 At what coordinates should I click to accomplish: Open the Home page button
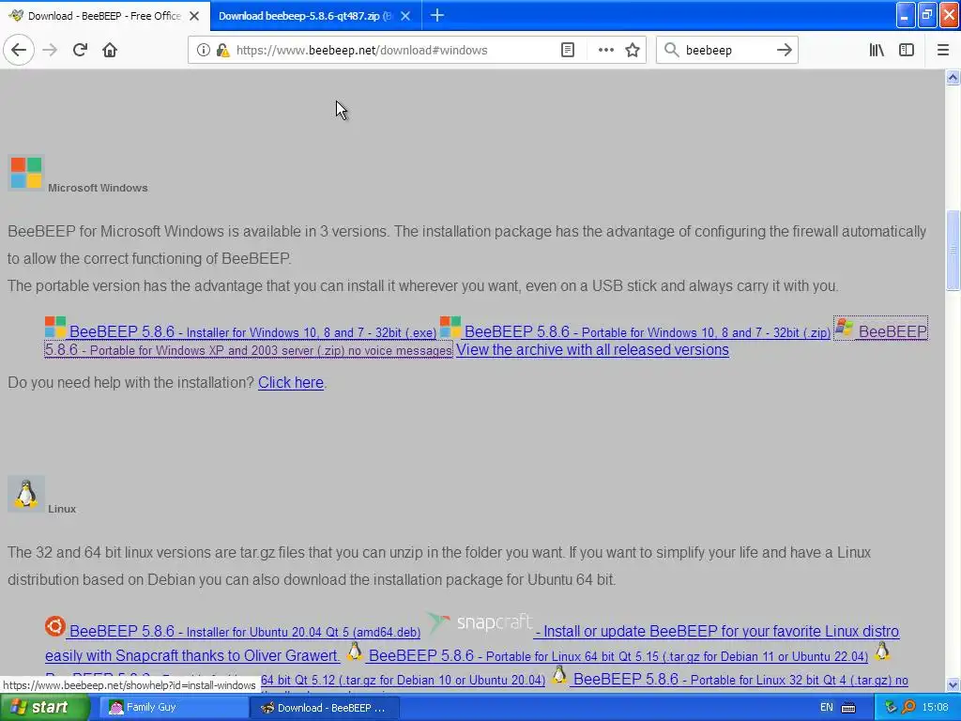pyautogui.click(x=110, y=50)
